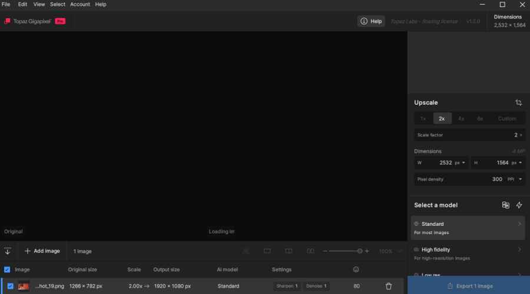Click the compare models icon
Image resolution: width=530 pixels, height=294 pixels.
click(x=505, y=205)
